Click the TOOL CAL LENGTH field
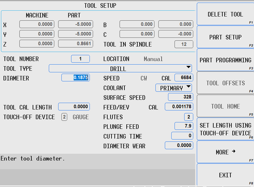254x187 pixels. (74, 107)
